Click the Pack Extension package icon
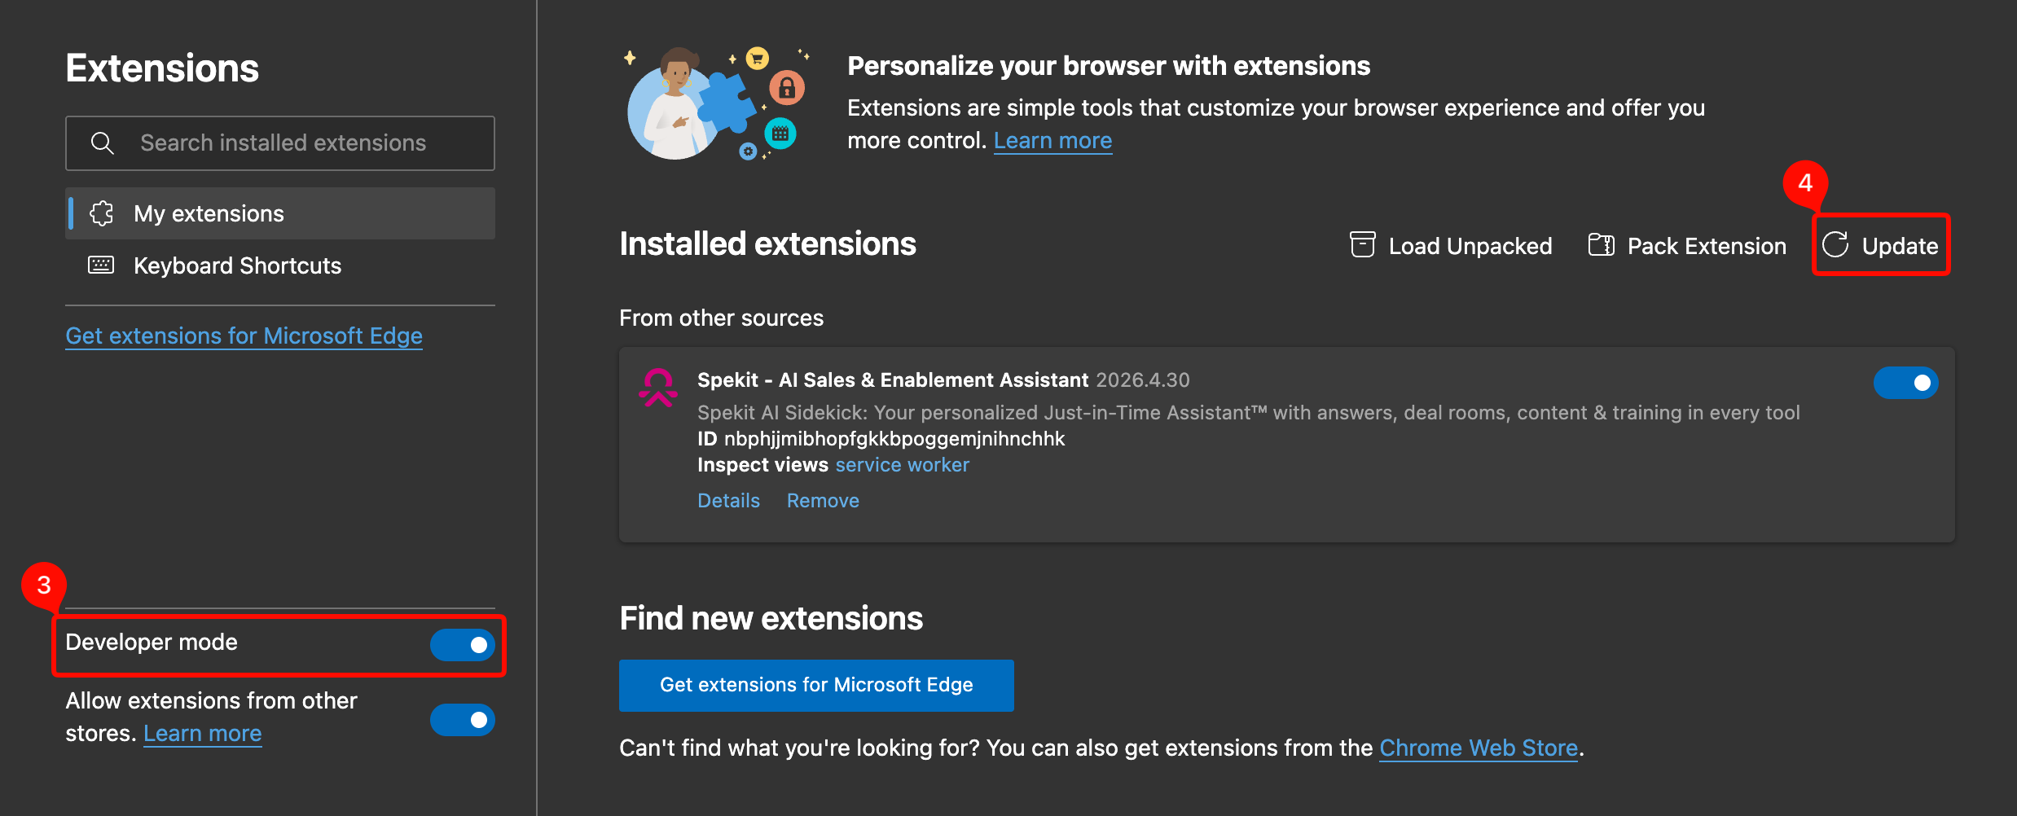Image resolution: width=2017 pixels, height=816 pixels. [x=1601, y=245]
